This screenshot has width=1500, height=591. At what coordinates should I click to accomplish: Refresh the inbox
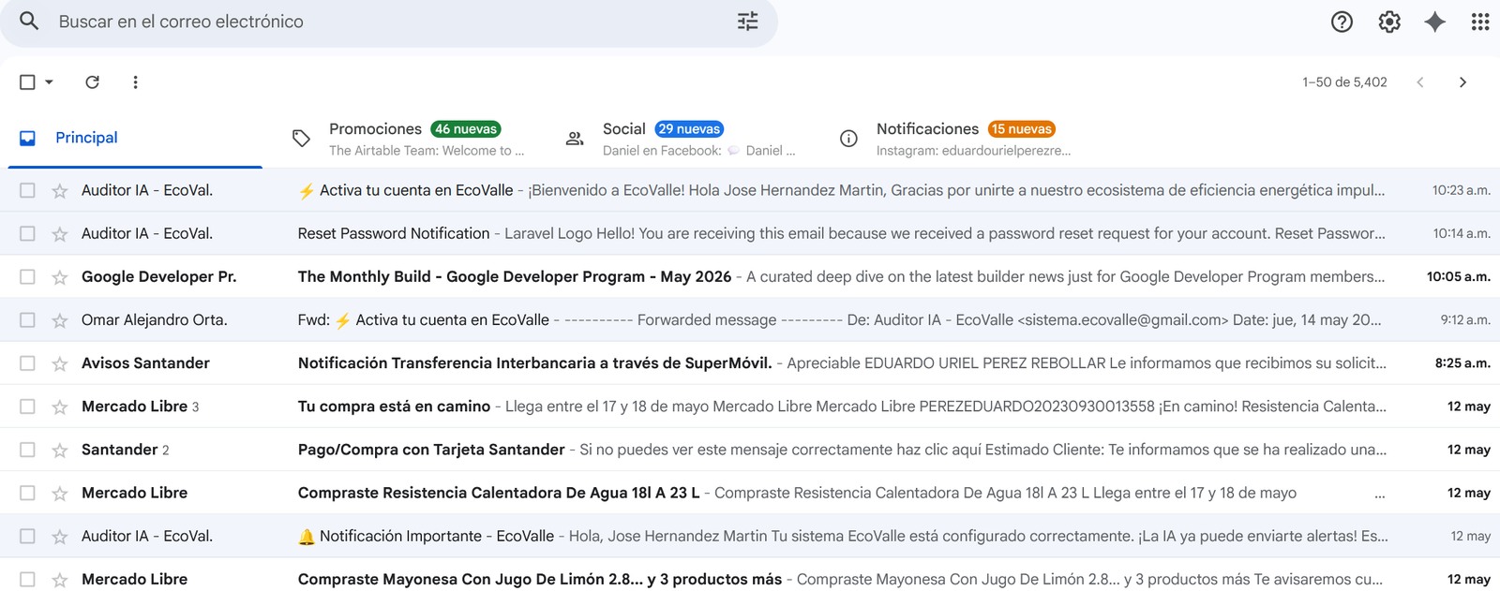tap(92, 82)
